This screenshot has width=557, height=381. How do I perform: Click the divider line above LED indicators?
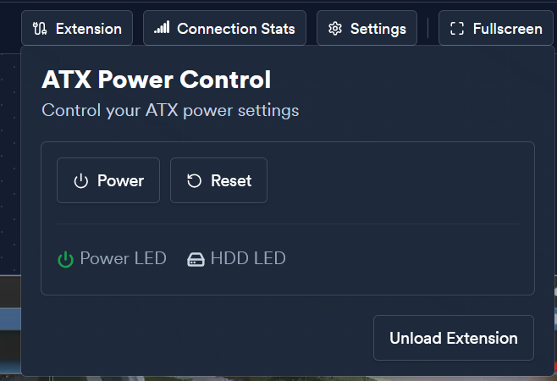[x=288, y=224]
